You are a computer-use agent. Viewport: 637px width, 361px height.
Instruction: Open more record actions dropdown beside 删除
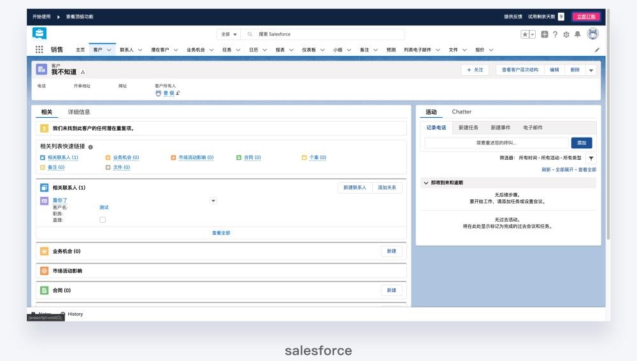coord(591,70)
